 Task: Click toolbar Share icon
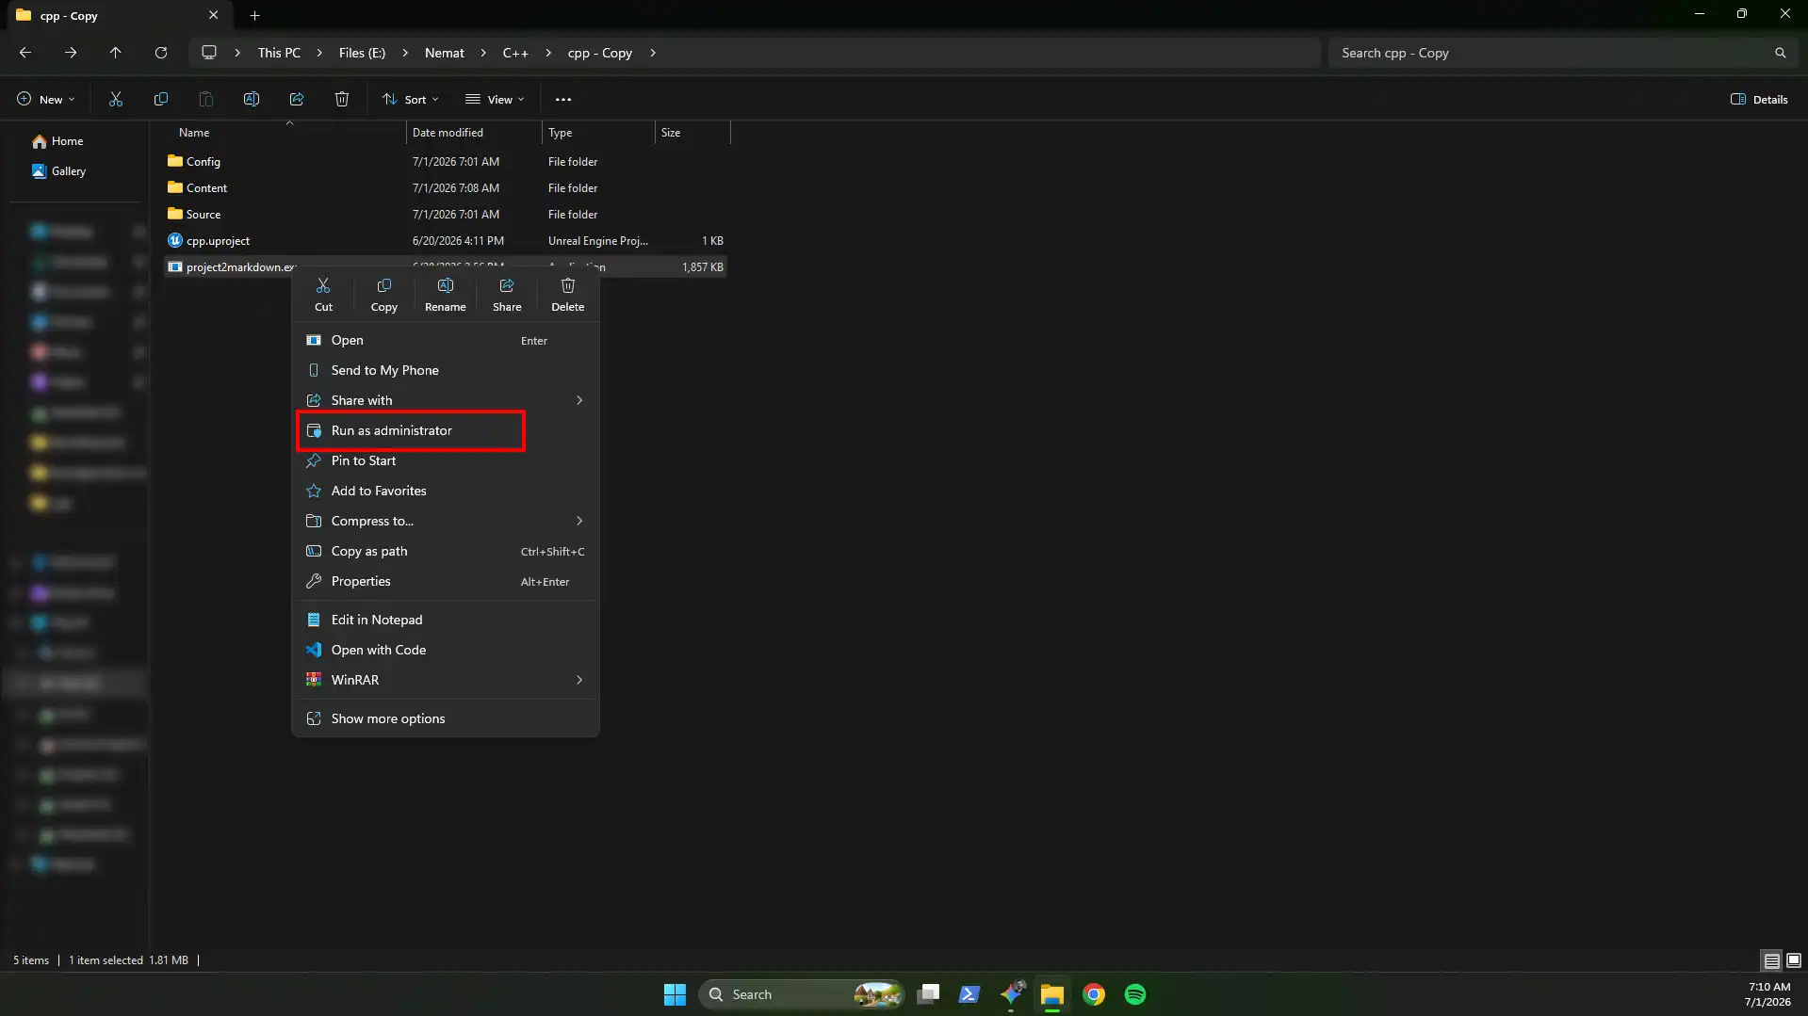point(297,99)
